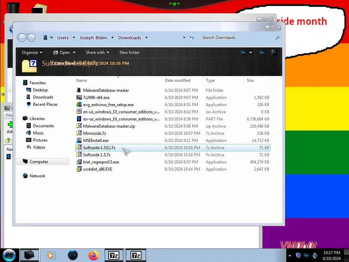Open the Videos library
Image resolution: width=349 pixels, height=262 pixels.
point(39,147)
